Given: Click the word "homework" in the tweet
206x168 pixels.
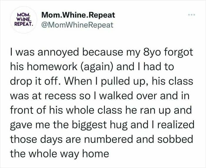Looking at the screenshot, I should [52, 66].
